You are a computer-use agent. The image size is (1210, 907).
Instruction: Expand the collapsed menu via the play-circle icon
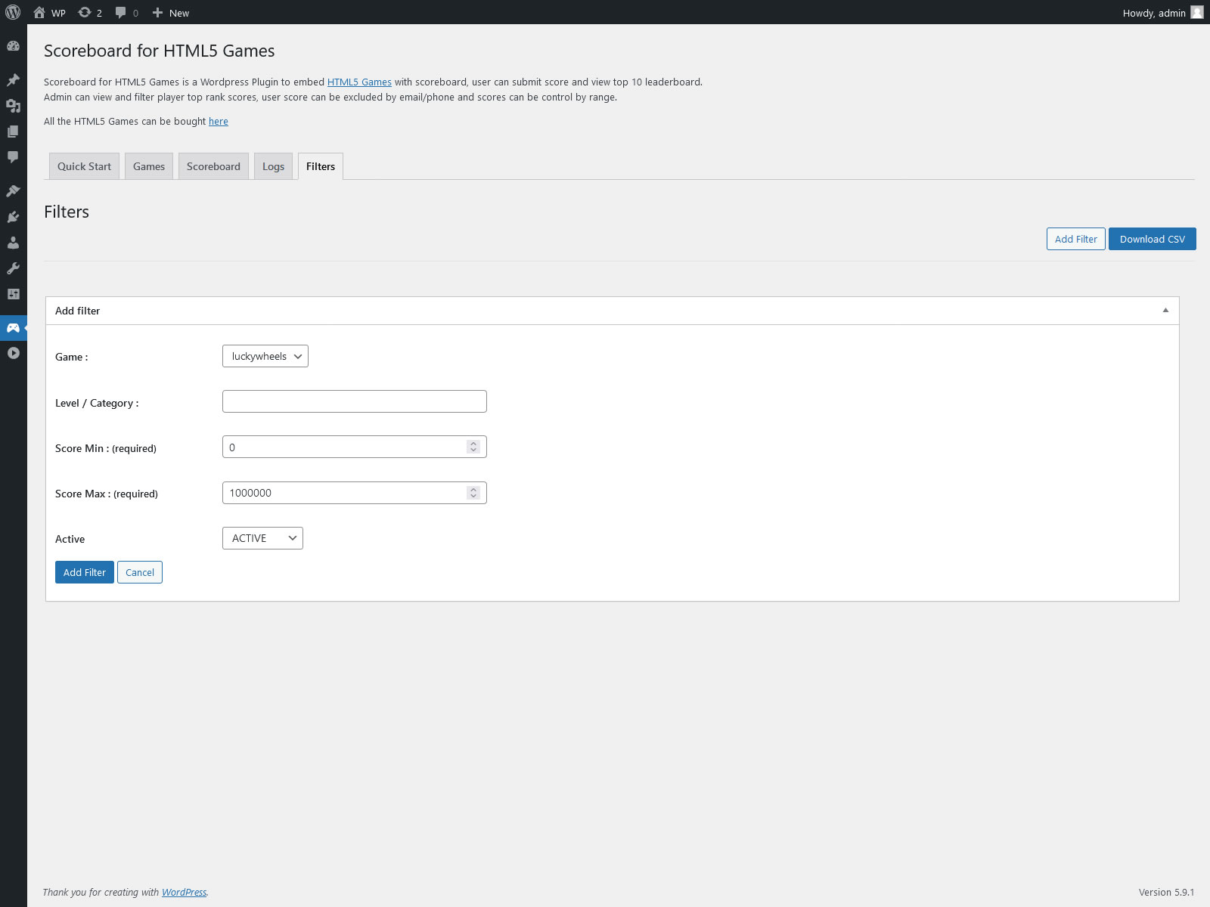pyautogui.click(x=13, y=353)
